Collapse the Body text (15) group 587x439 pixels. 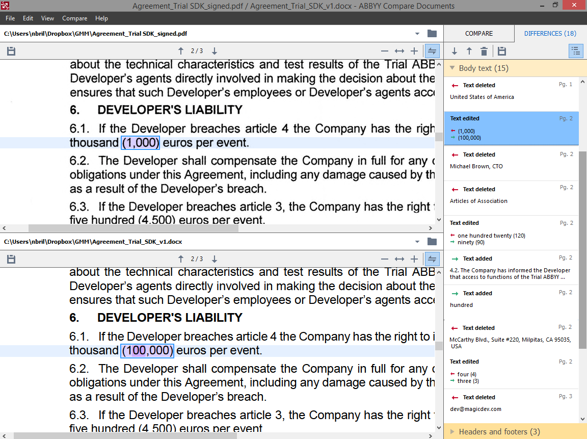click(x=452, y=68)
